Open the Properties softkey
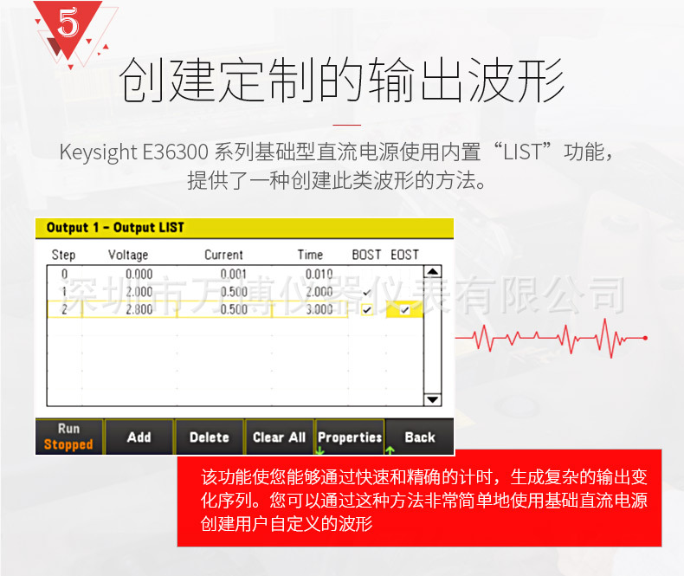 pyautogui.click(x=350, y=437)
